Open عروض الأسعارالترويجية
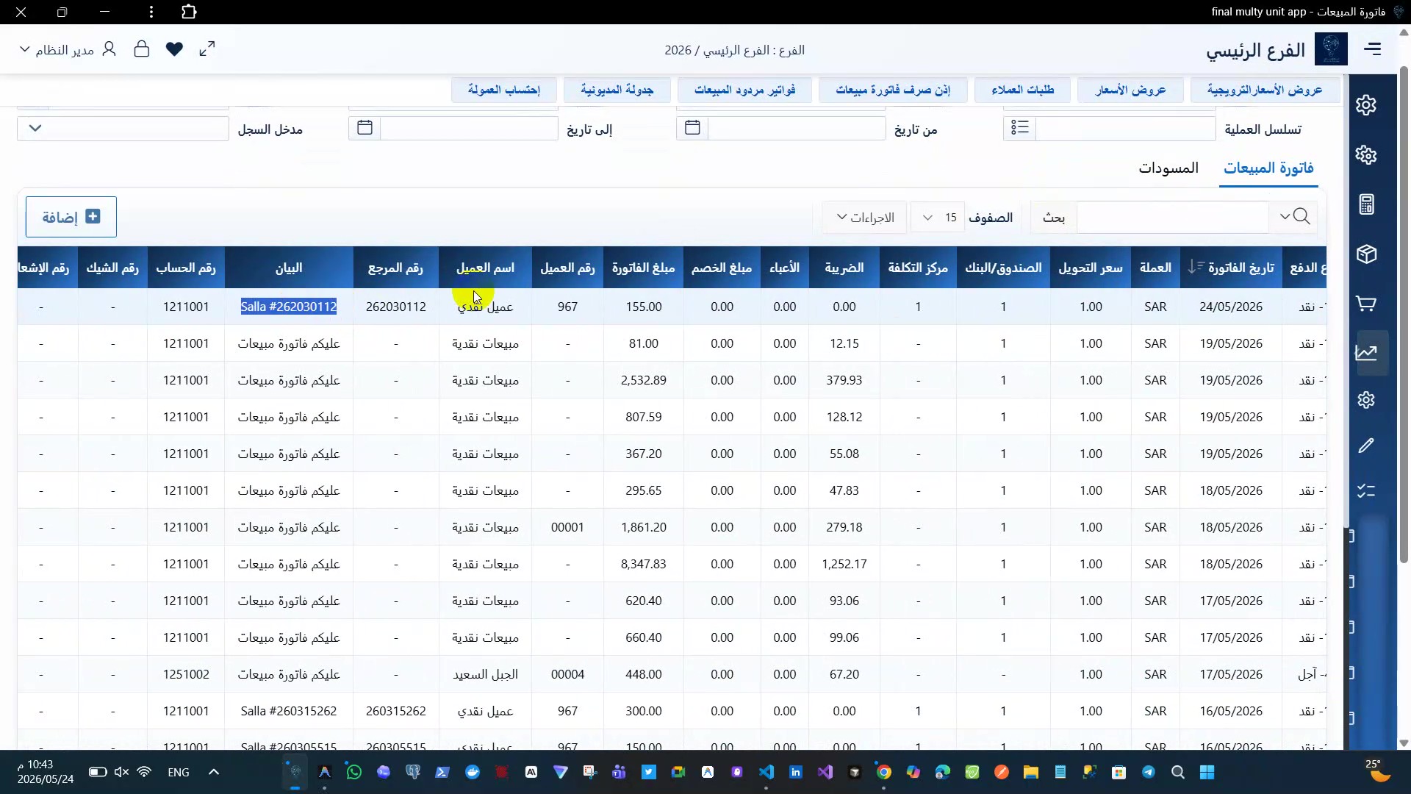Screen dimensions: 1411x794 coord(1265,90)
